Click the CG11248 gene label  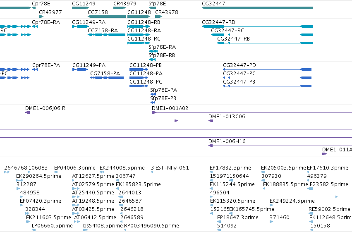(x=139, y=12)
